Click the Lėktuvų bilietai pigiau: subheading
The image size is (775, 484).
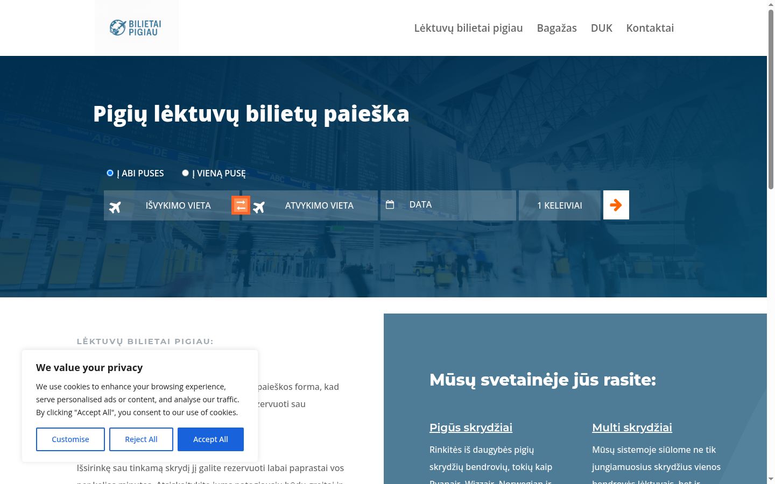coord(145,341)
